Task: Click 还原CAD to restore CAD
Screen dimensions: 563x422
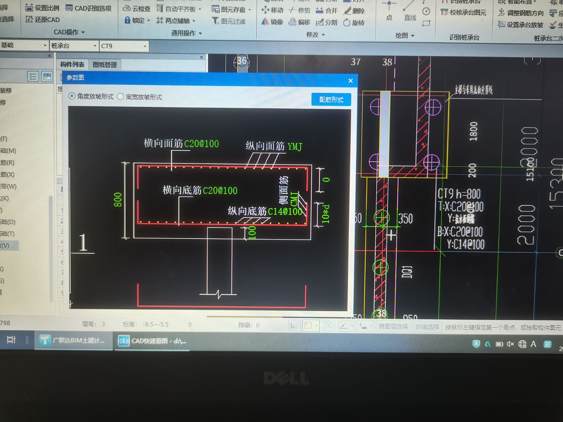Action: (43, 20)
